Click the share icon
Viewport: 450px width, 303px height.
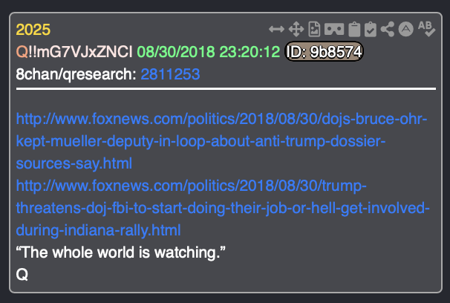point(388,29)
